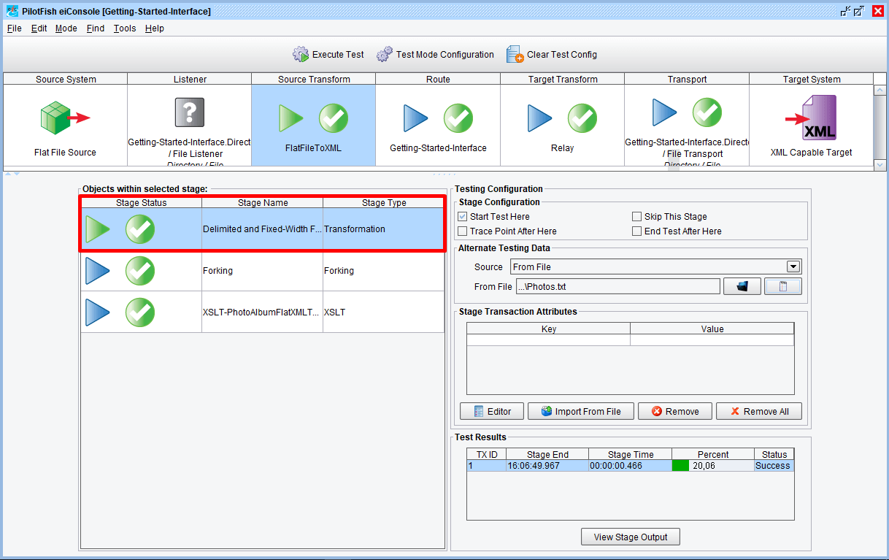
Task: Click the Success status cell in Test Results
Action: 774,466
